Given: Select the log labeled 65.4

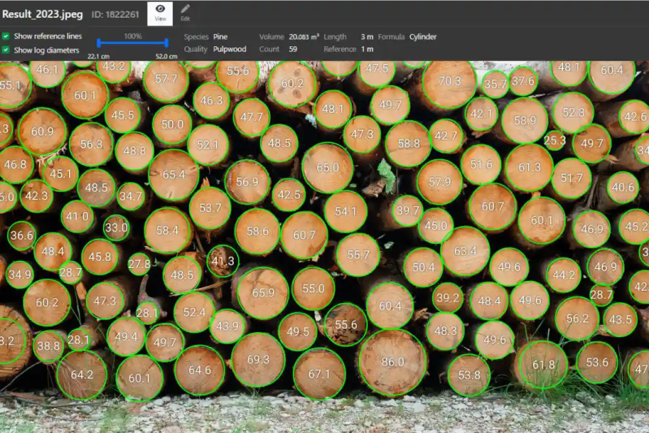Looking at the screenshot, I should click(174, 175).
